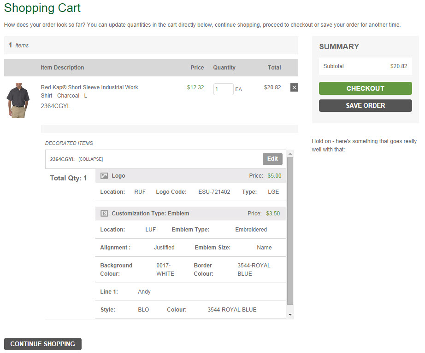Edit the decorated item 2364CGYL

(x=272, y=159)
